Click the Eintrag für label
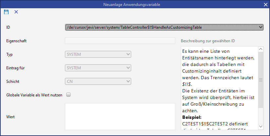The height and width of the screenshot is (136, 270). tap(16, 68)
